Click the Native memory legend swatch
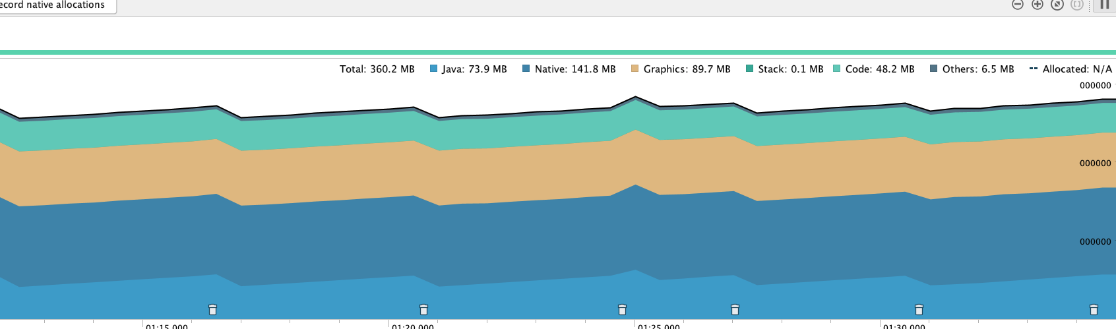This screenshot has height=329, width=1116. coord(526,69)
